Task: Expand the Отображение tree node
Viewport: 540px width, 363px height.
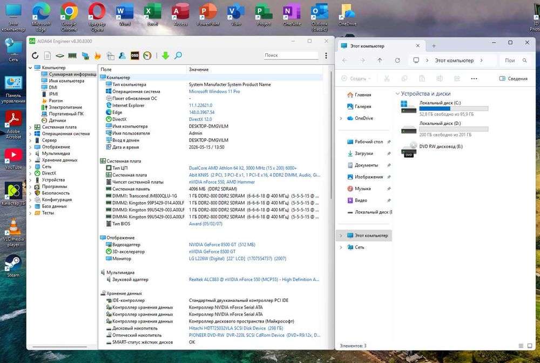Action: tap(30, 147)
